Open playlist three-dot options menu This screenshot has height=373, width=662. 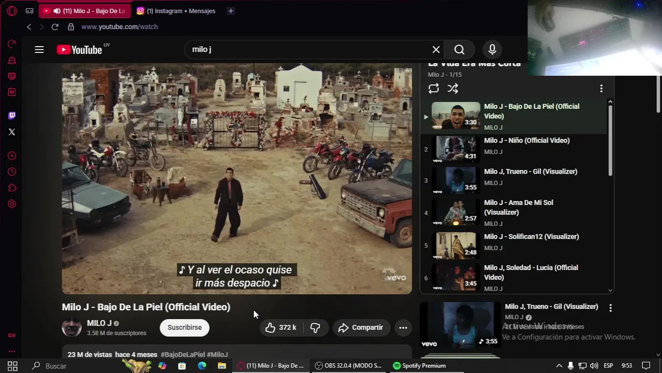(601, 89)
